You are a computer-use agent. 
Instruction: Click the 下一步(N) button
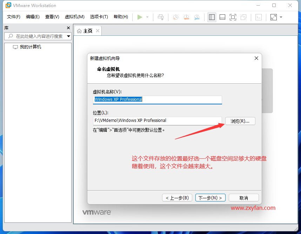pos(210,197)
